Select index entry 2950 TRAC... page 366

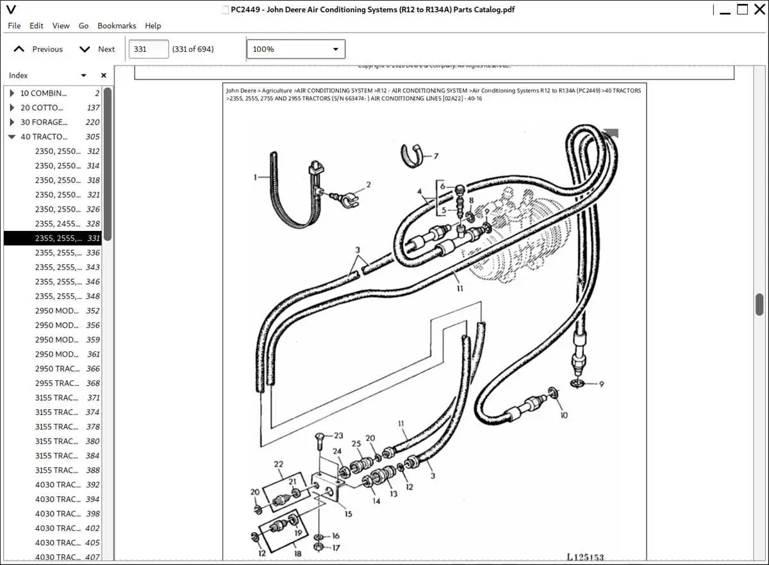coord(53,369)
